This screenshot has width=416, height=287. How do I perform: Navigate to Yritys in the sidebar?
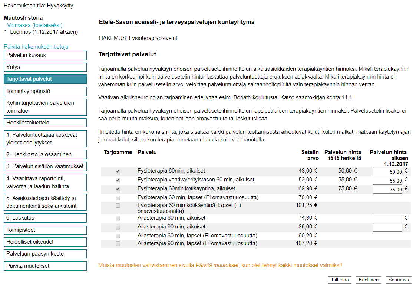[x=45, y=67]
